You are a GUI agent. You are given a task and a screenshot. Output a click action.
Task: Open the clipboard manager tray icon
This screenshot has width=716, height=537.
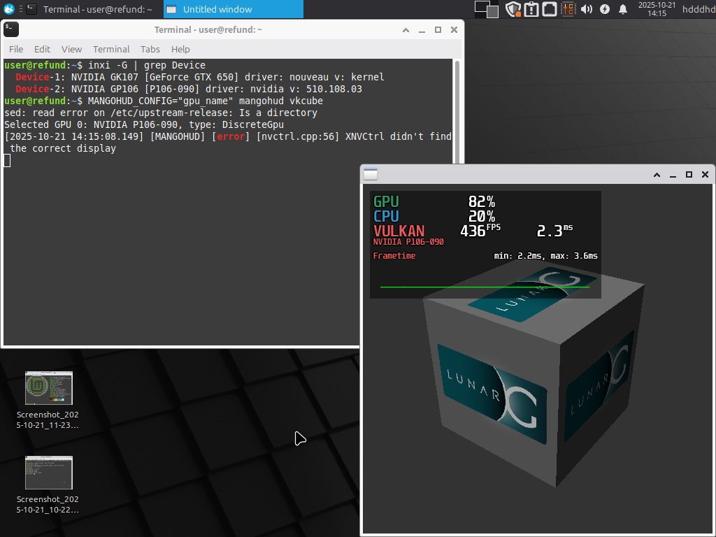coord(531,9)
